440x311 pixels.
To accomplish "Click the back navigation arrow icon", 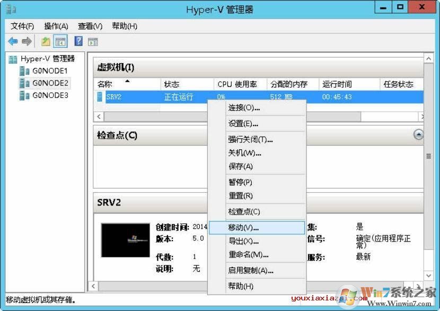I will [x=12, y=41].
